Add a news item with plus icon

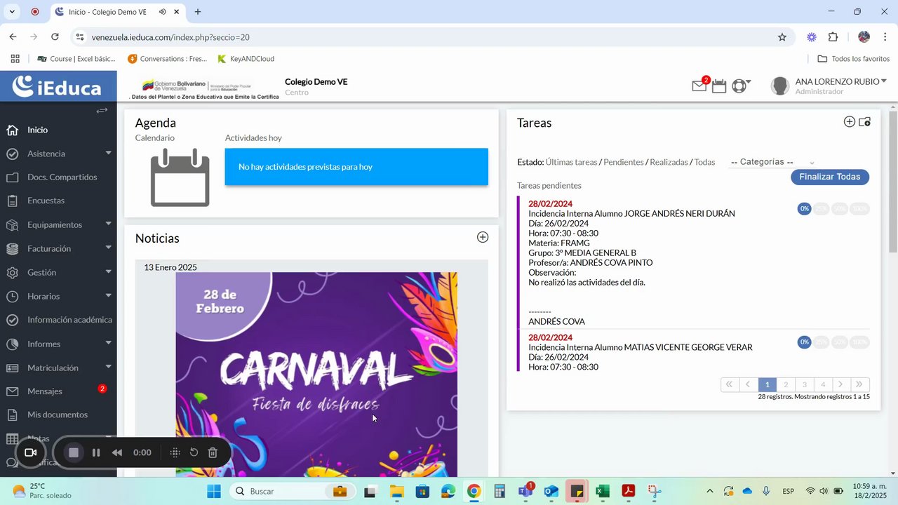tap(483, 237)
